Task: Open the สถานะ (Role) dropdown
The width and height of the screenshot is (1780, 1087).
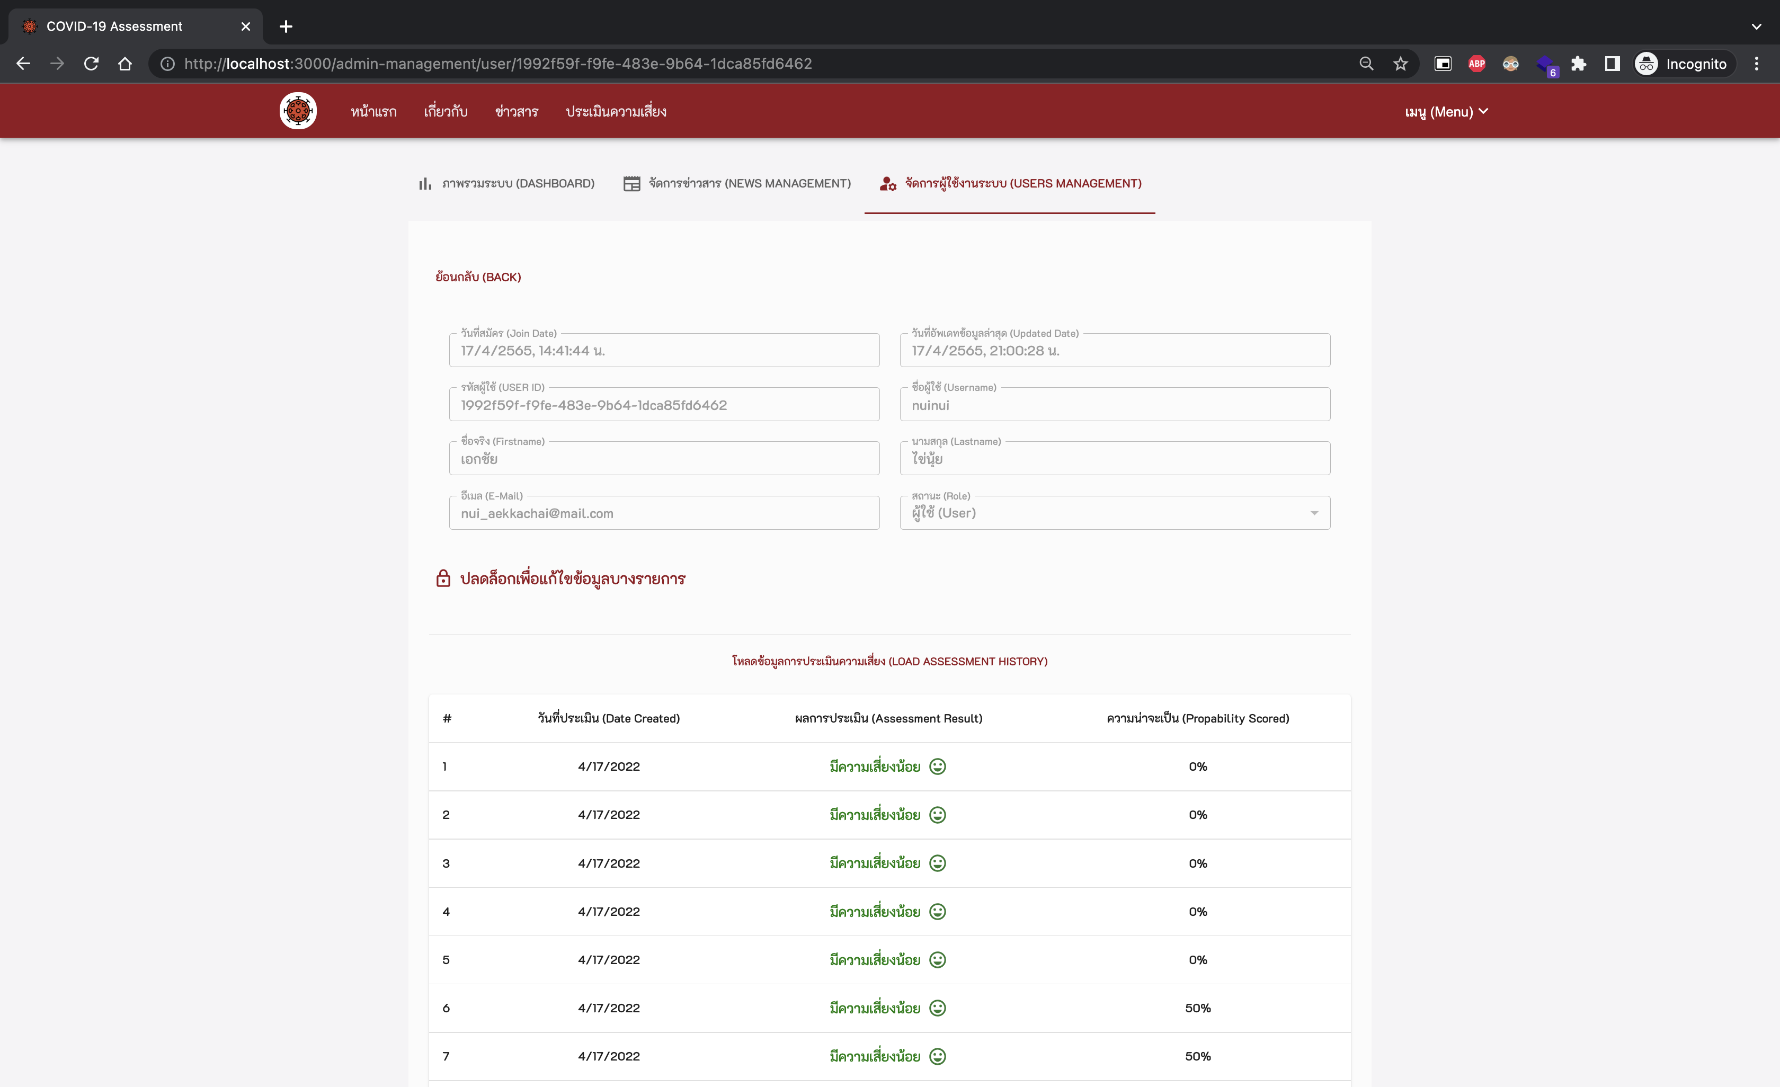Action: [x=1115, y=513]
